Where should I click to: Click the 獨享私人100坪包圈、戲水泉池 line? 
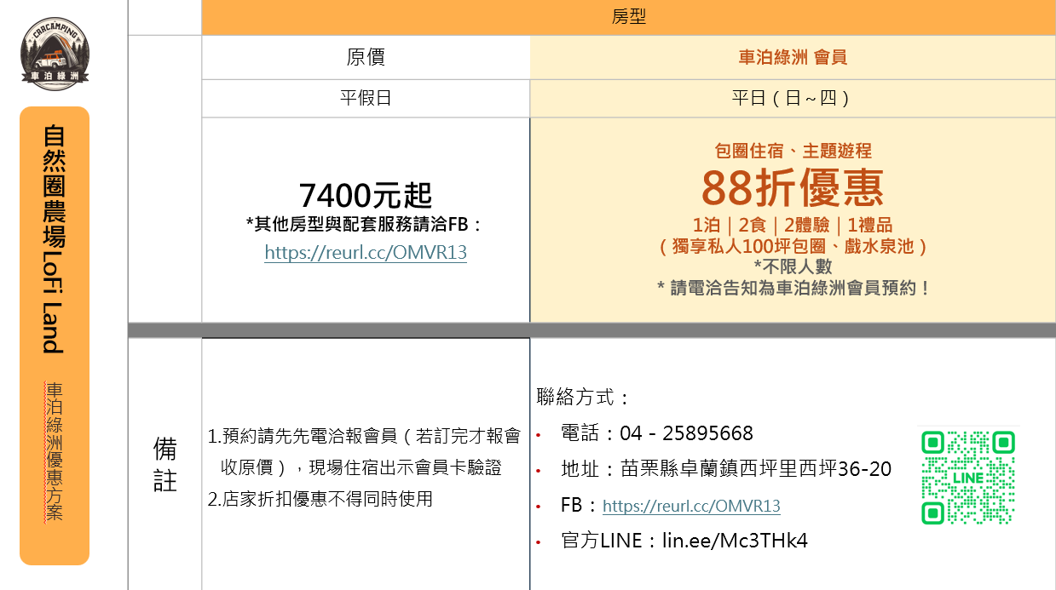pos(793,246)
